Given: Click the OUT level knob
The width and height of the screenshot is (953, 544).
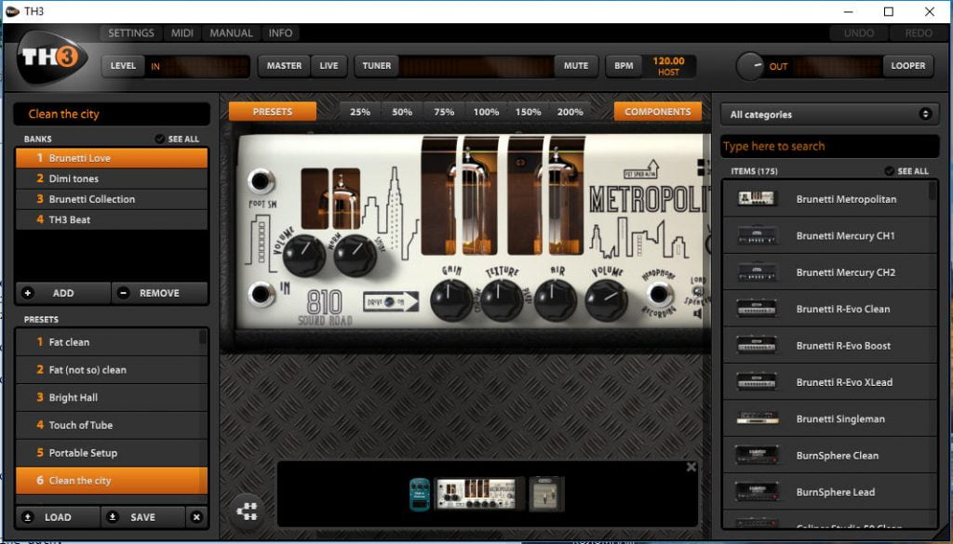Looking at the screenshot, I should (750, 66).
